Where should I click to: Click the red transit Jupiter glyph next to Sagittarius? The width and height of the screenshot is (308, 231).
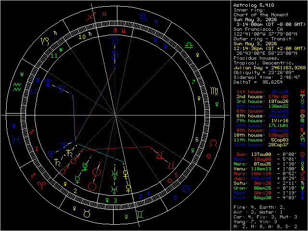pos(105,14)
